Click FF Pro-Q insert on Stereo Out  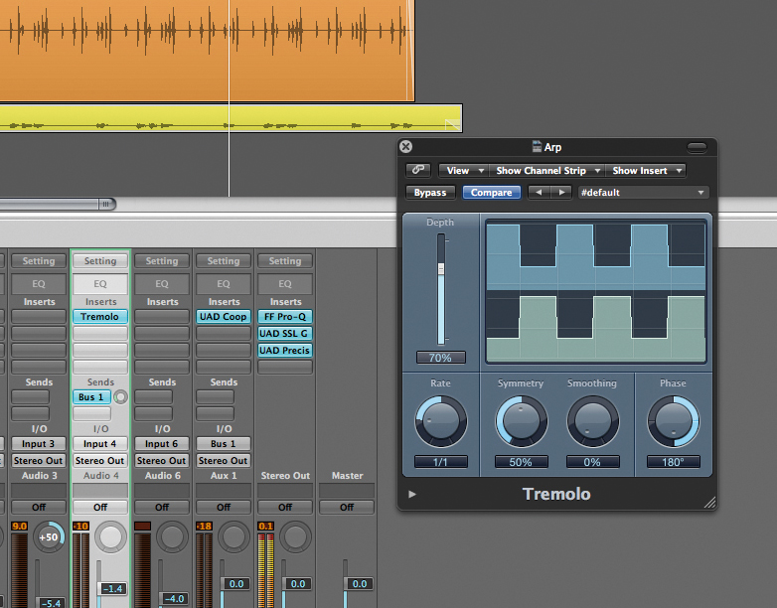click(285, 317)
